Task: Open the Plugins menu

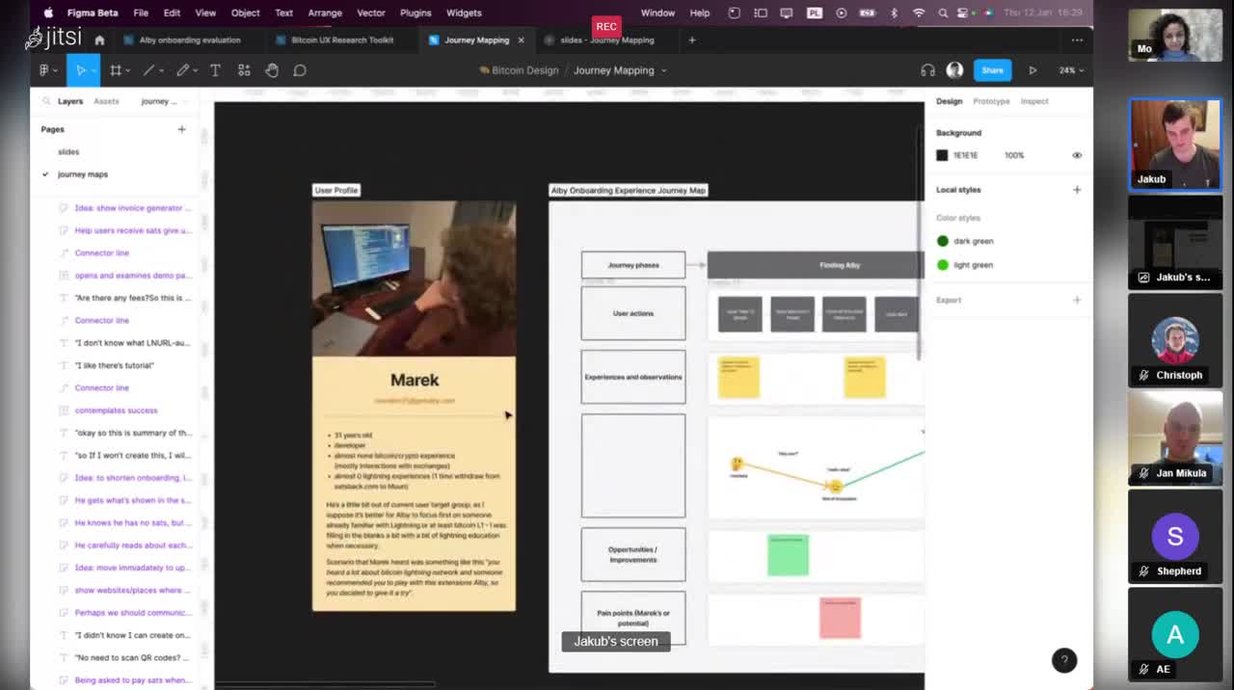Action: tap(416, 13)
